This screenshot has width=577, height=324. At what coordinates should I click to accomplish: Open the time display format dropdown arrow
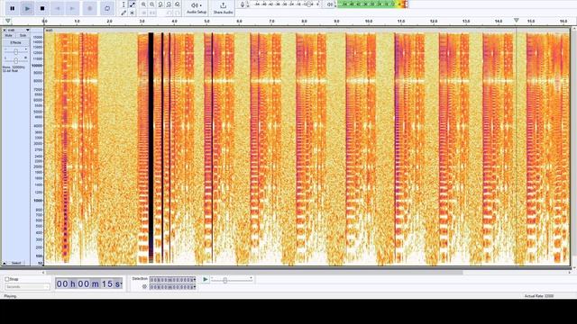click(121, 283)
